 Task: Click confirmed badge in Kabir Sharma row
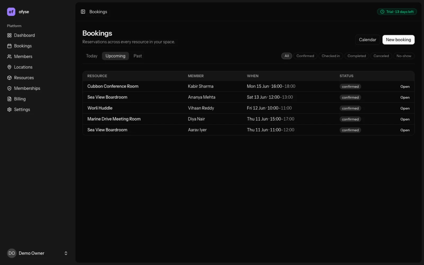click(x=350, y=87)
